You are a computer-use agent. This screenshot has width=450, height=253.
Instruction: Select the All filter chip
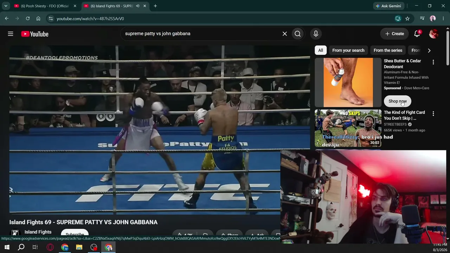pos(321,50)
